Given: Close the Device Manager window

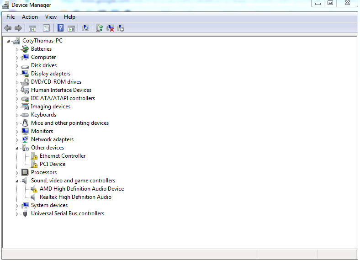Looking at the screenshot, I should [x=347, y=3].
